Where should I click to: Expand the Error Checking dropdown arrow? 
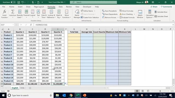click(x=134, y=14)
